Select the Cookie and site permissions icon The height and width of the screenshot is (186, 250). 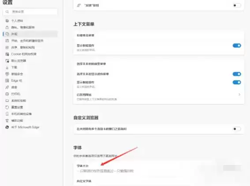(x=7, y=54)
